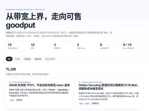Viewport: 149px width, 111px height.
Task: Click the purple confidence tag on Hidden Decoding card
Action: [95, 104]
